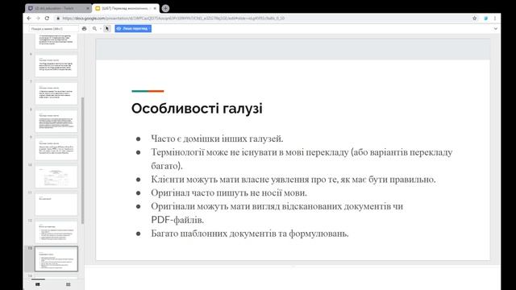Open a new browser tab with the plus button
This screenshot has width=516, height=290.
165,8
